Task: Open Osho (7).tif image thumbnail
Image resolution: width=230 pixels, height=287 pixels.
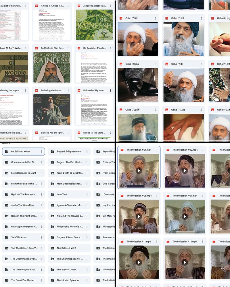Action: point(138,39)
